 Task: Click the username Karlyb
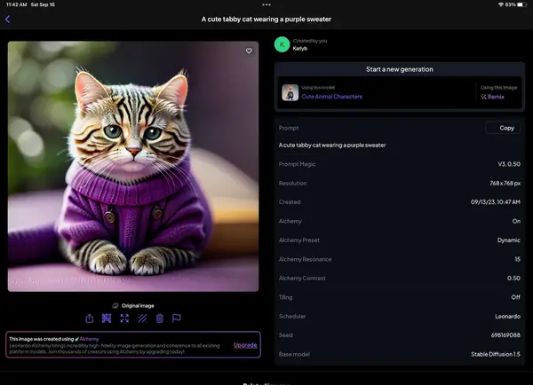point(300,49)
